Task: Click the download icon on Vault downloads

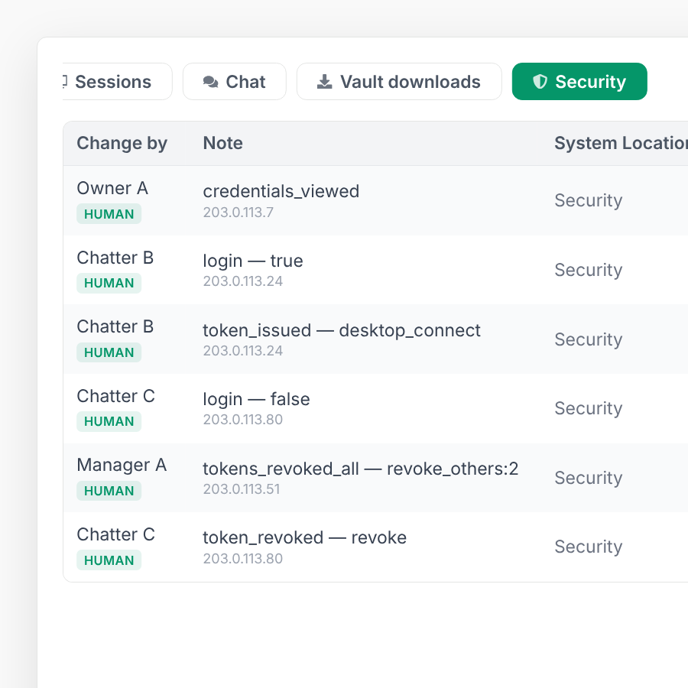Action: 325,82
